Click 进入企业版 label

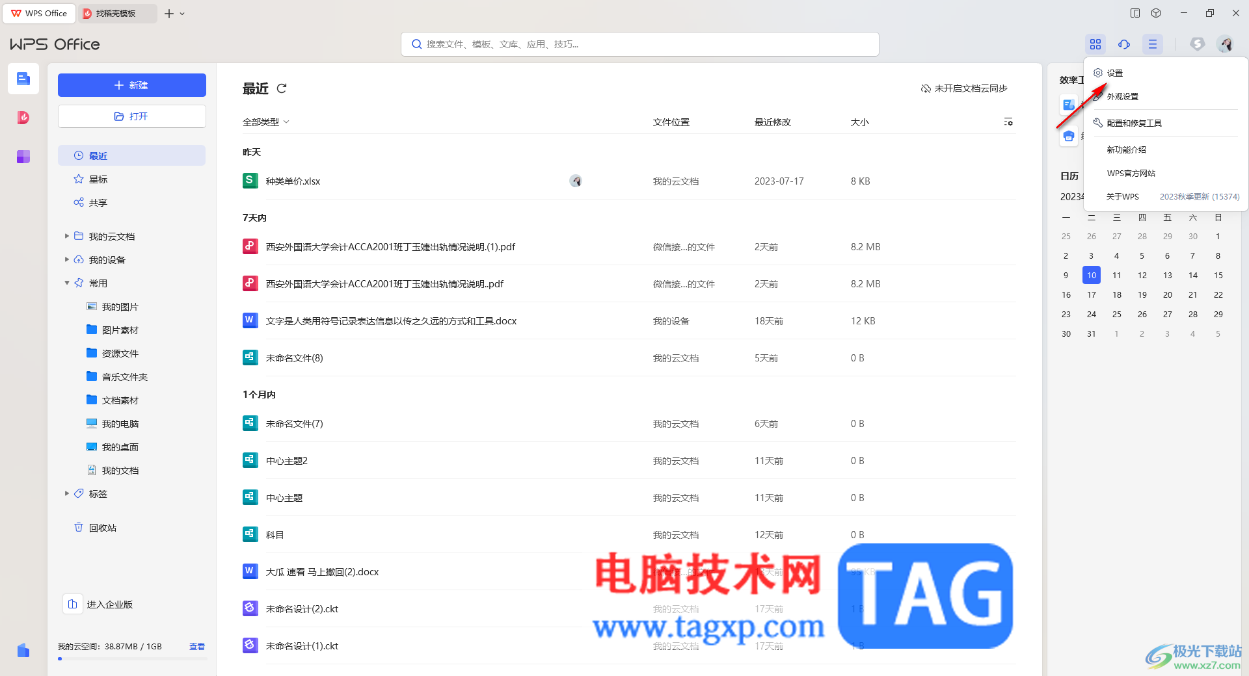[x=110, y=604]
